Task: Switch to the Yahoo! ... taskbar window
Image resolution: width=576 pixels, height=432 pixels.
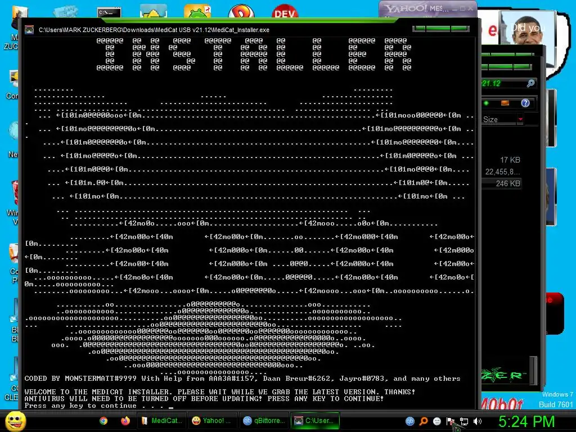Action: (x=212, y=421)
